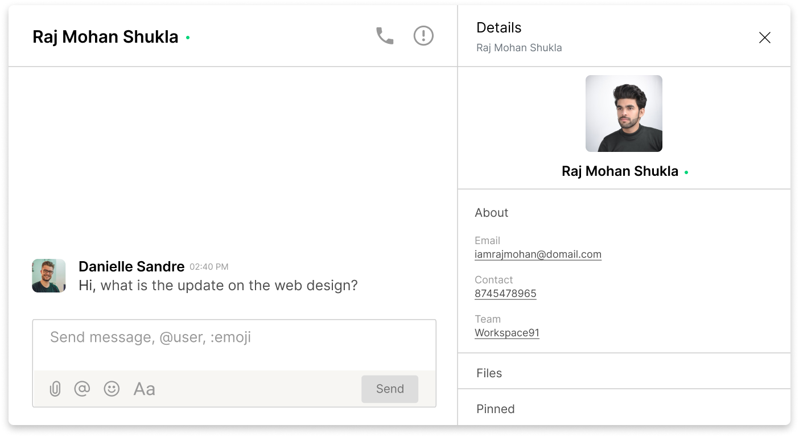799x437 pixels.
Task: Open the Workspace91 team link
Action: (x=507, y=333)
